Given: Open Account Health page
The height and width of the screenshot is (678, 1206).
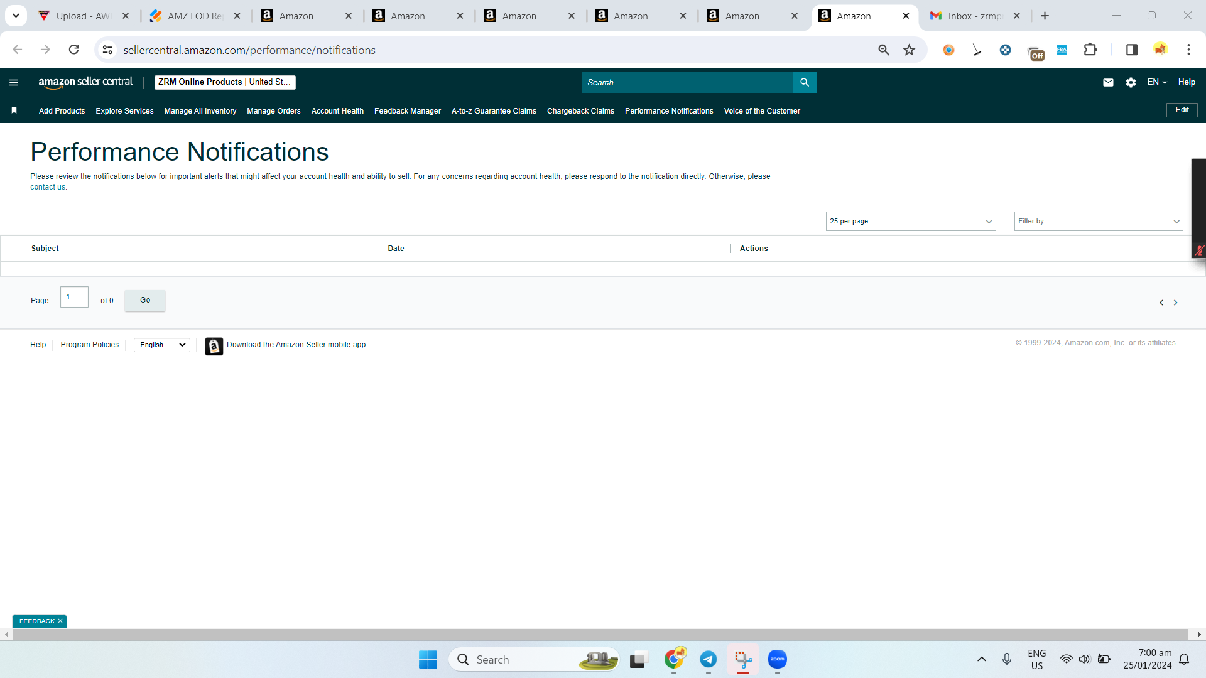Looking at the screenshot, I should (337, 111).
